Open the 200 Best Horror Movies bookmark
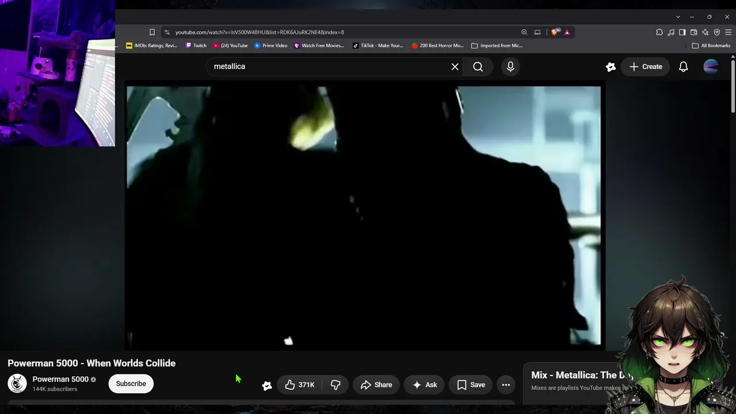736x414 pixels. [x=438, y=45]
